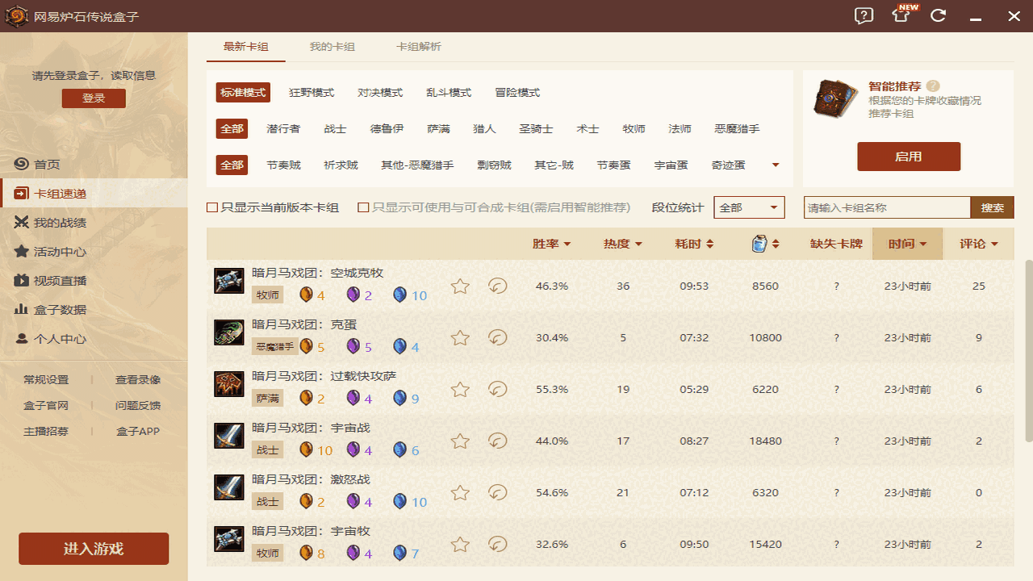The image size is (1033, 581).
Task: Enable 只显示当前版本卡组 checkbox
Action: tap(212, 207)
